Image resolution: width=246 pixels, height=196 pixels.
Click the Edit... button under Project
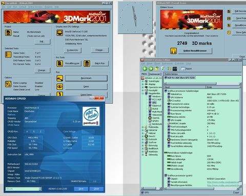[x=43, y=41]
